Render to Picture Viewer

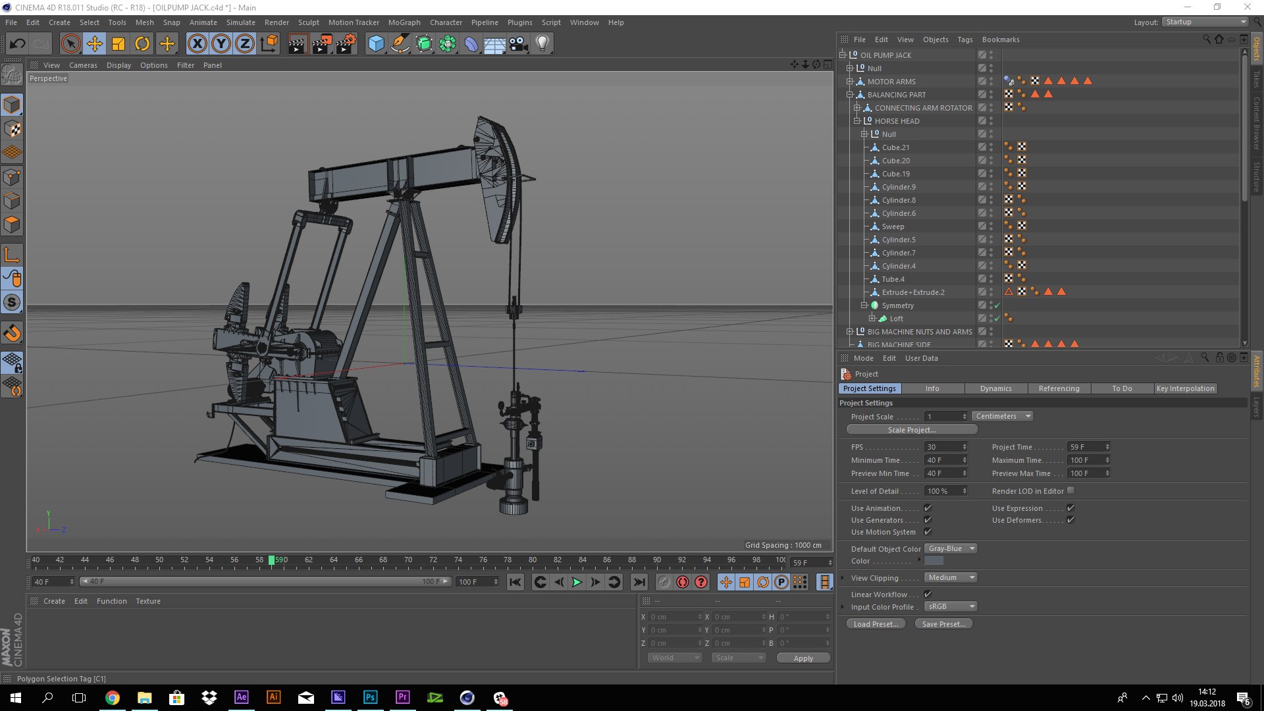click(x=322, y=44)
